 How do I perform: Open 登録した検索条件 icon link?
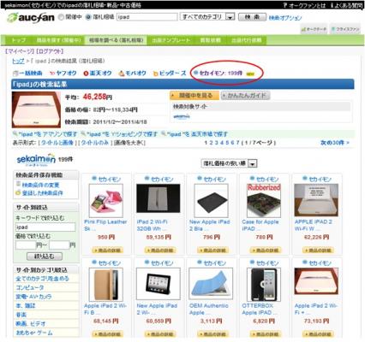click(39, 193)
